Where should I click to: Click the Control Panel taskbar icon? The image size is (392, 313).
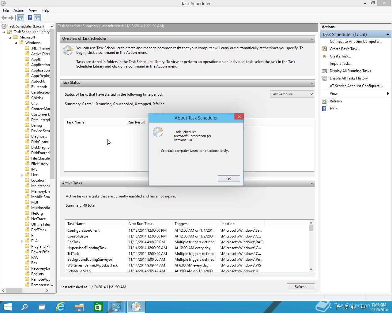click(x=117, y=307)
